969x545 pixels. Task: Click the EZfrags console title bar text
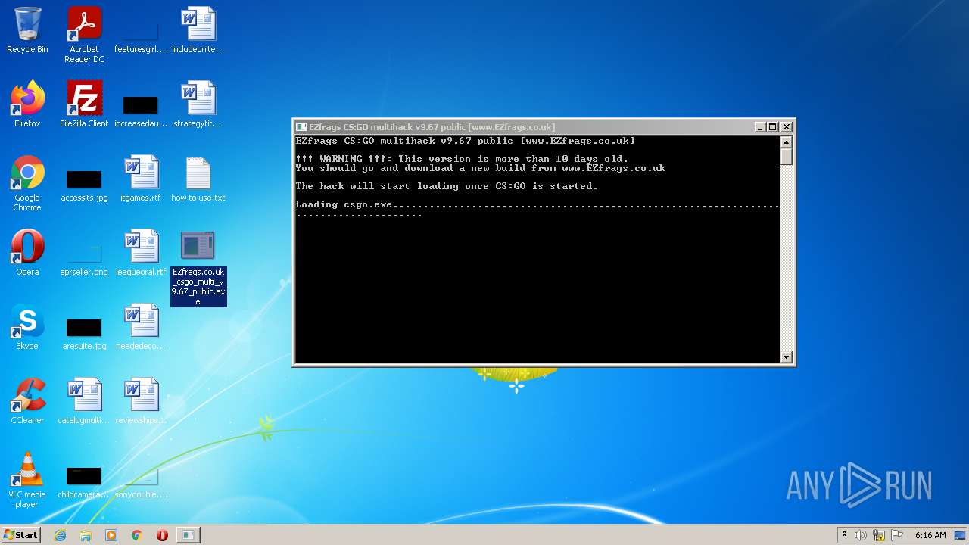pyautogui.click(x=432, y=127)
